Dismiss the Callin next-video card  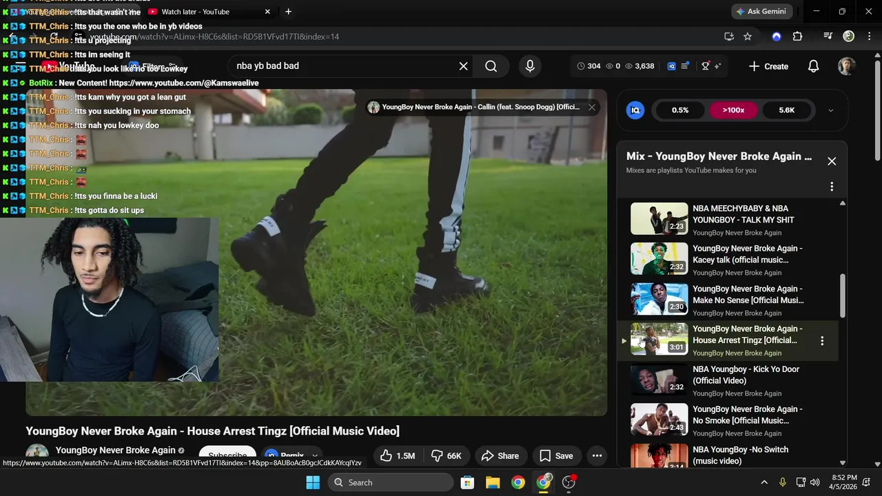[592, 107]
